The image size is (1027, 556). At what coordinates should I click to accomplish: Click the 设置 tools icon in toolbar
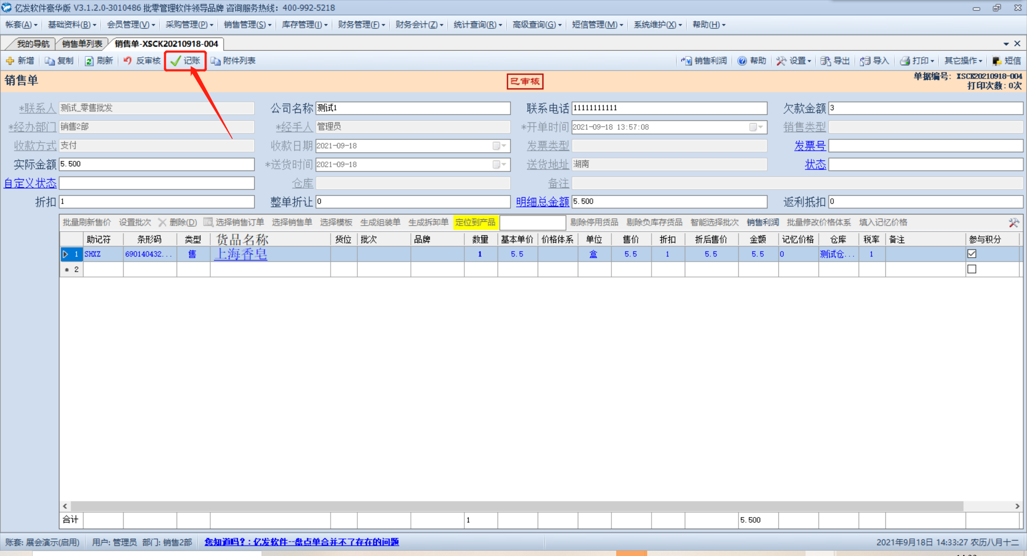click(x=781, y=61)
